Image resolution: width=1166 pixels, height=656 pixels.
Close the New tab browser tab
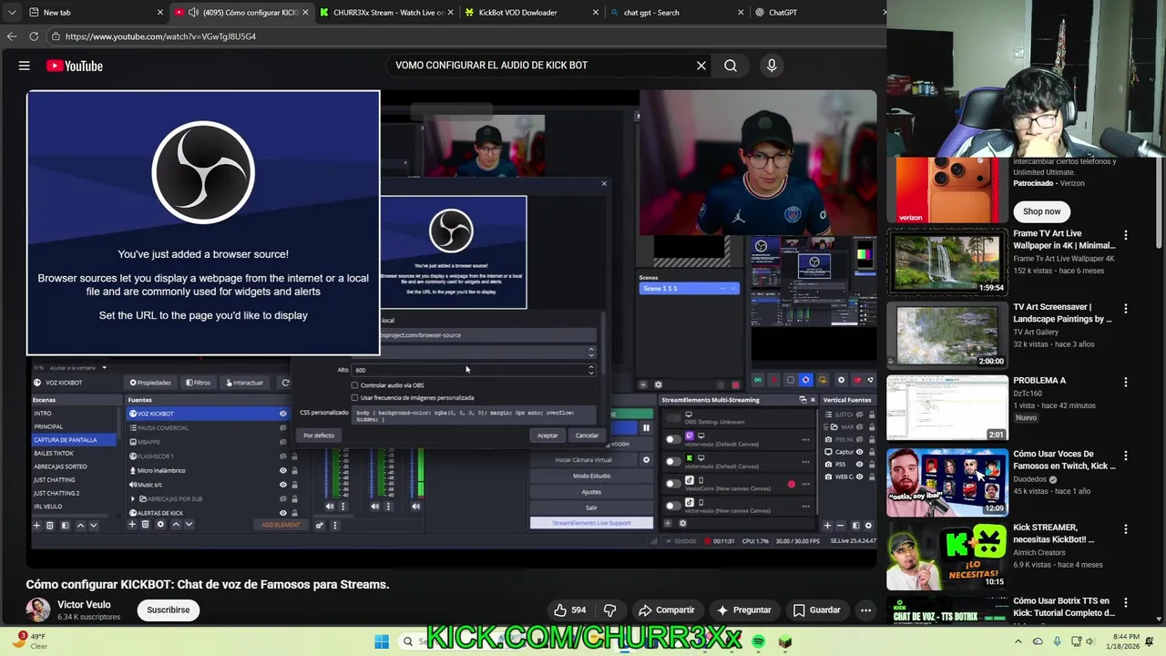160,13
